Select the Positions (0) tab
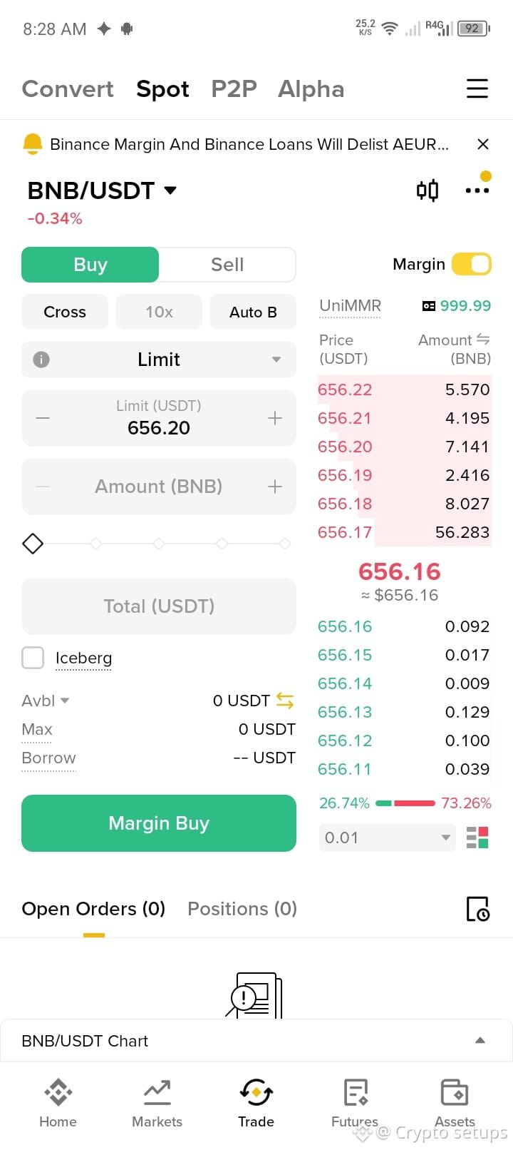513x1150 pixels. click(242, 909)
